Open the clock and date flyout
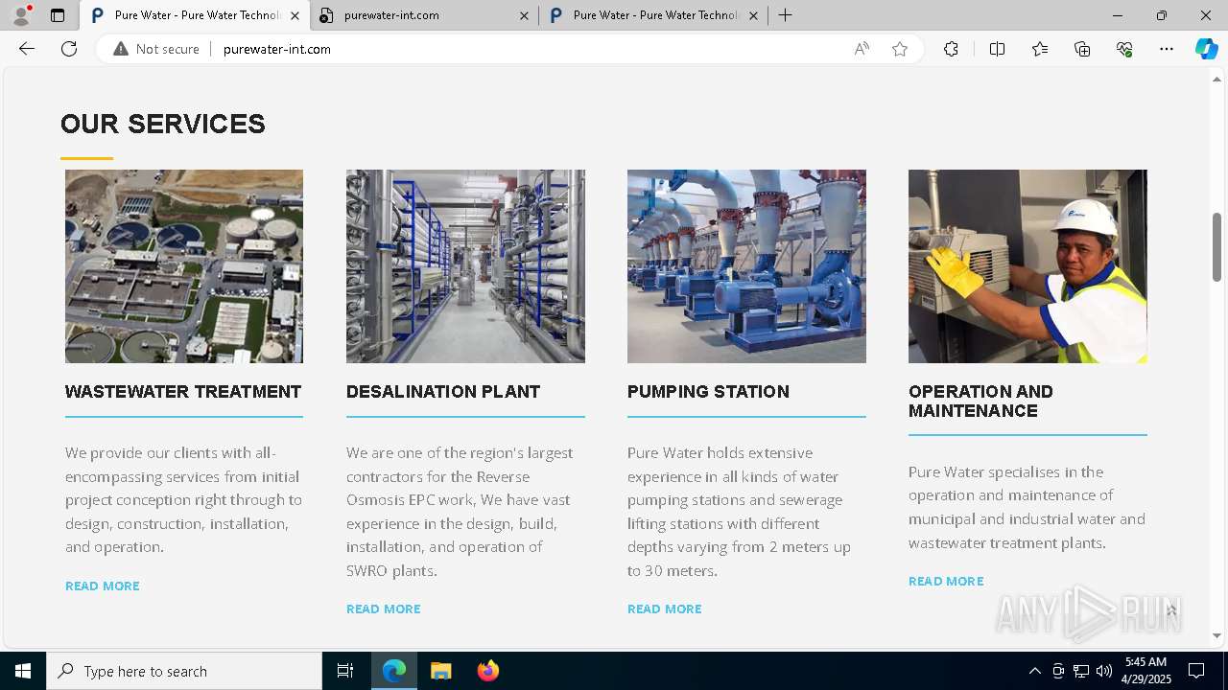The width and height of the screenshot is (1228, 690). coord(1145,671)
